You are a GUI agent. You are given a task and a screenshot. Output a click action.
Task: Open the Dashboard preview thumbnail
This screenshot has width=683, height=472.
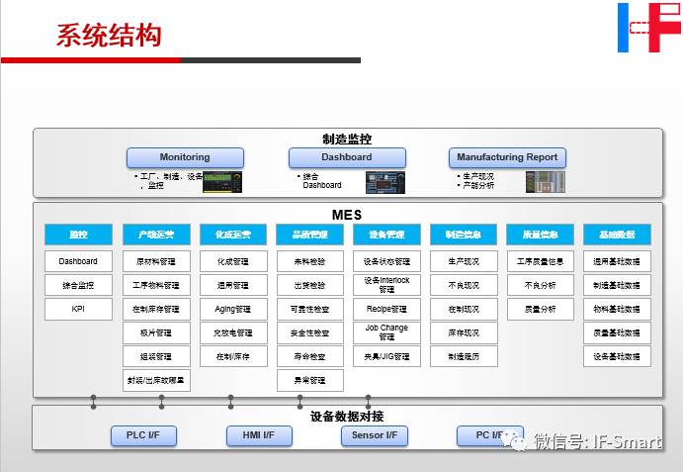pos(385,182)
